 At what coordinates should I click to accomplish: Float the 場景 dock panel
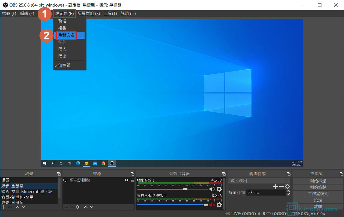[x=59, y=174]
